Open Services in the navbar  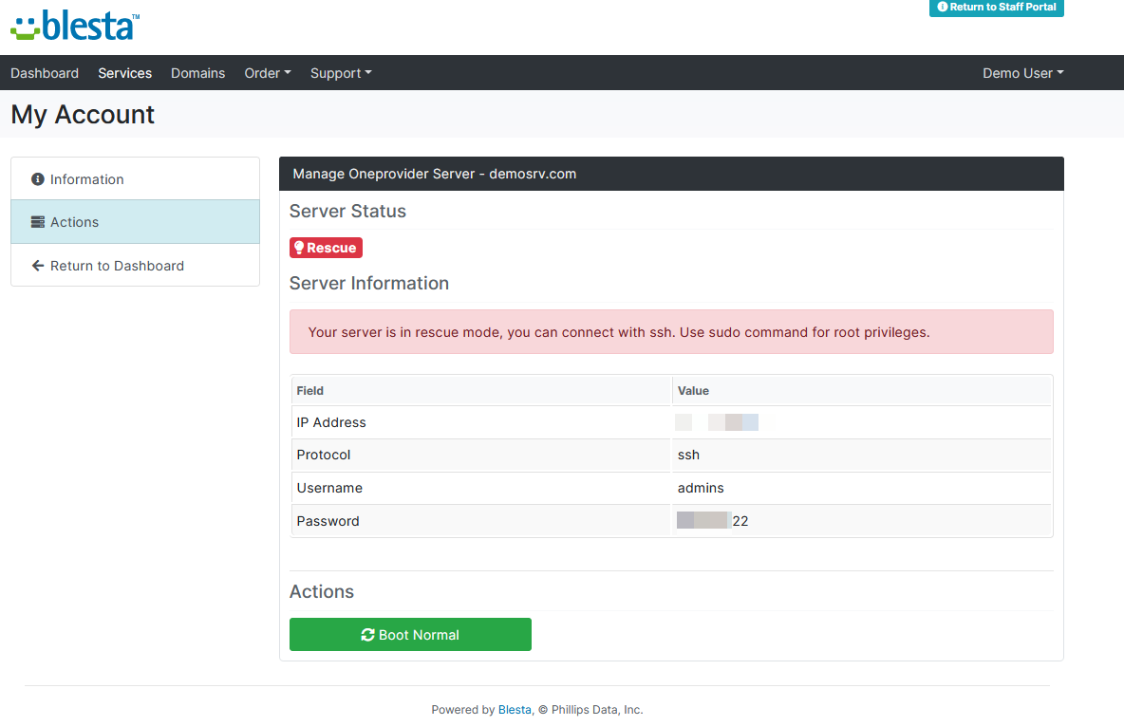[x=124, y=73]
